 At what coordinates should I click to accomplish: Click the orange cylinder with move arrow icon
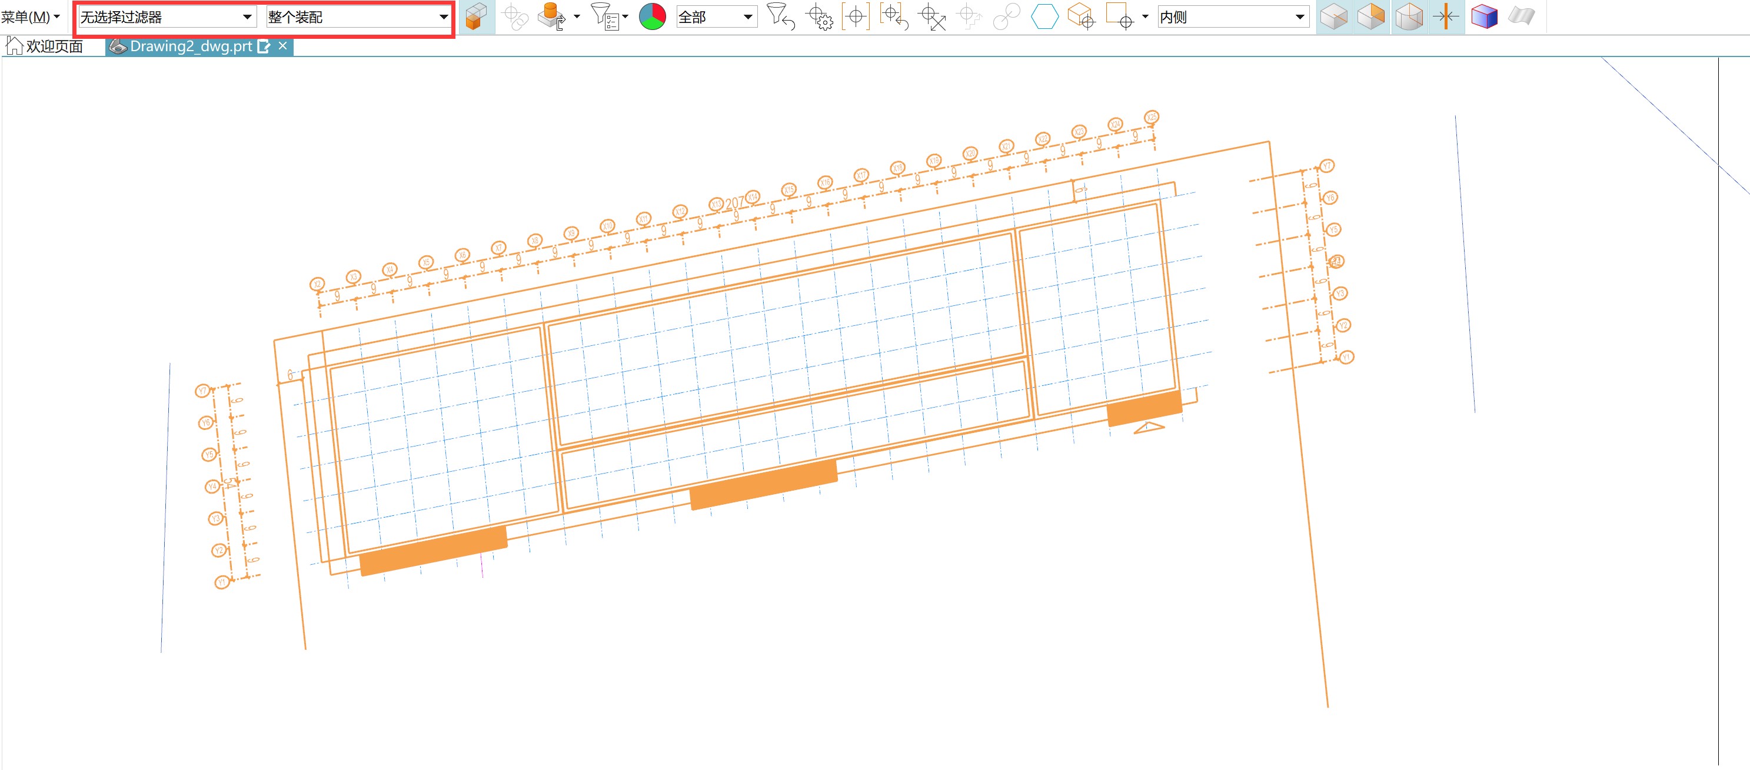click(551, 17)
